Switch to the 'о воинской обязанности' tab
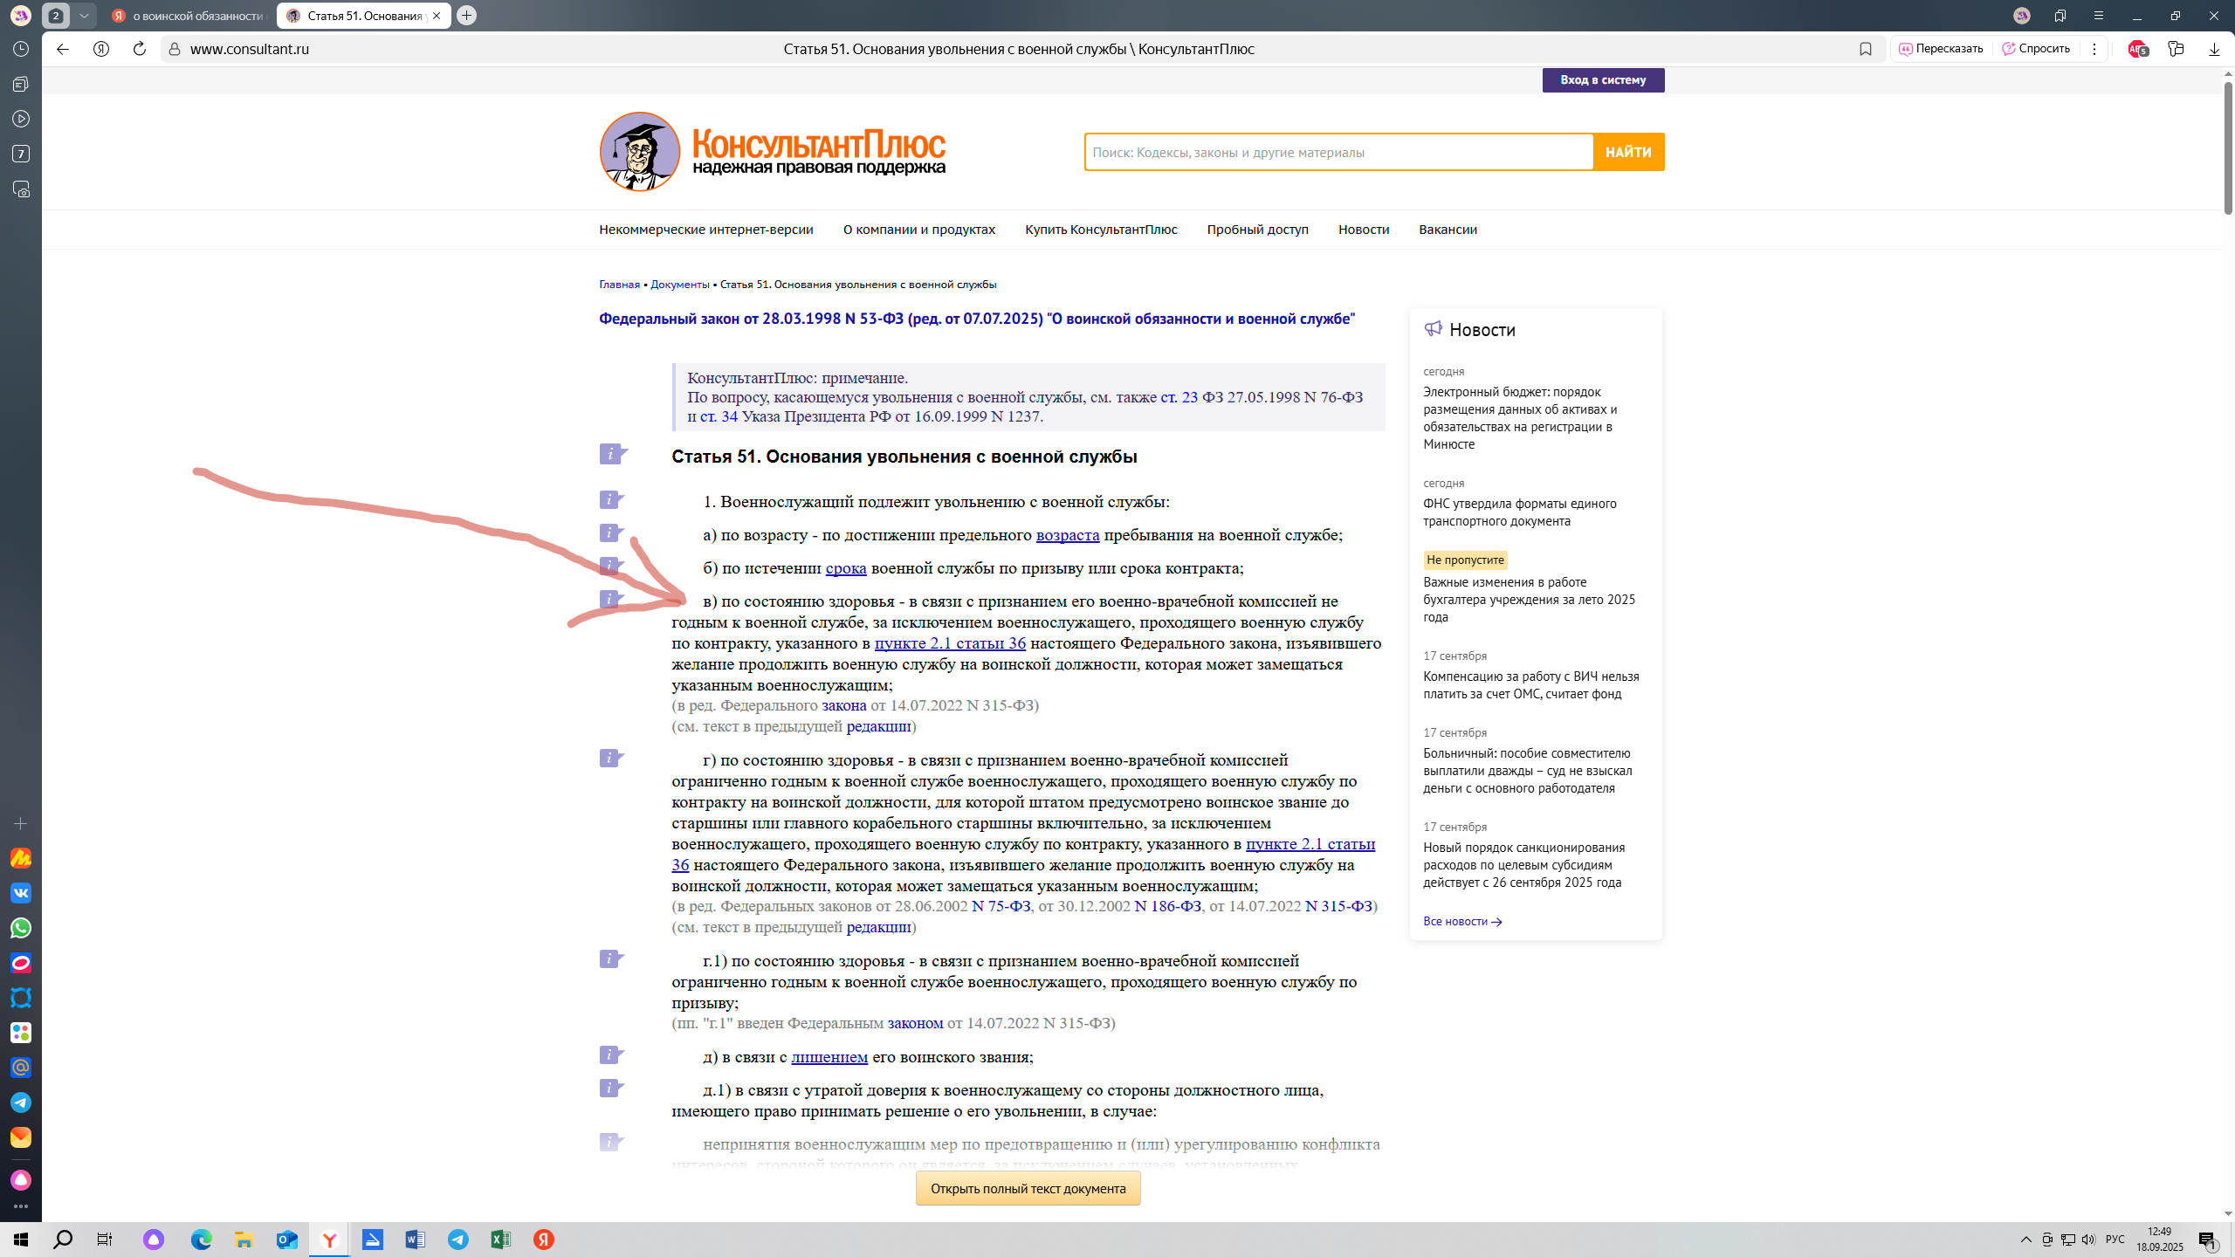Screen dimensions: 2235x1257 (x=189, y=16)
